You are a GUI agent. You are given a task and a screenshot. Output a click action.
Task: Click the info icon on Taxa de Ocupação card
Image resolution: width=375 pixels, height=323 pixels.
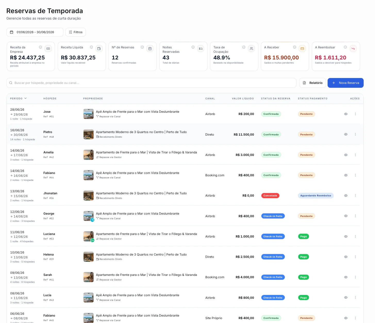click(244, 47)
